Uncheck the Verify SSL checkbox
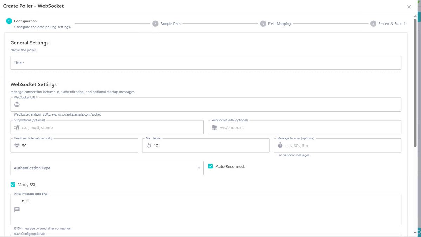 (x=13, y=184)
